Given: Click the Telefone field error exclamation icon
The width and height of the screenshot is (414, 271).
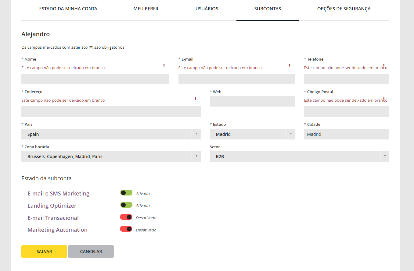Looking at the screenshot, I should point(383,66).
